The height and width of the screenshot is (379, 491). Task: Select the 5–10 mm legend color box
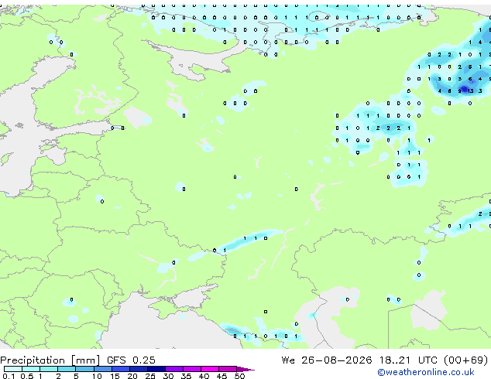click(84, 369)
